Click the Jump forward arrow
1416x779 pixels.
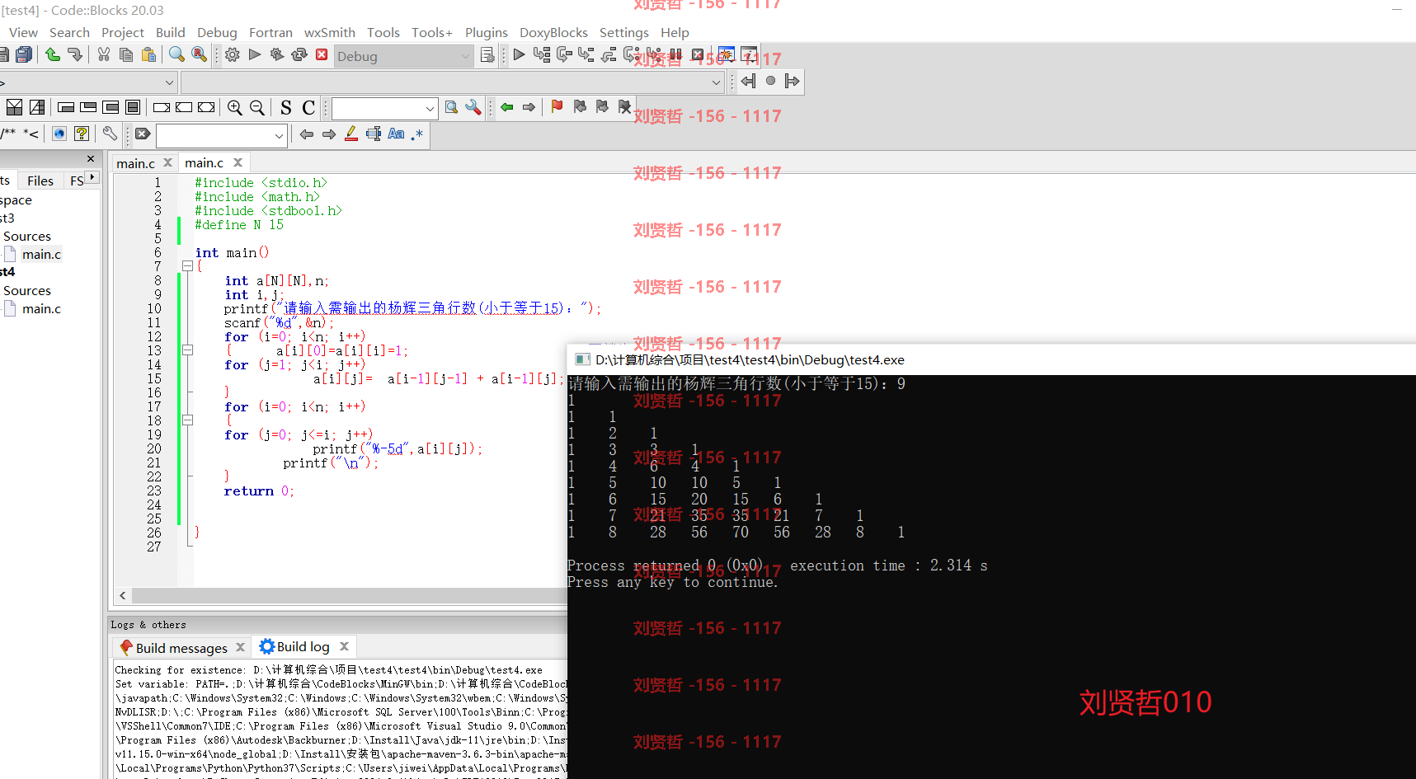coord(529,107)
